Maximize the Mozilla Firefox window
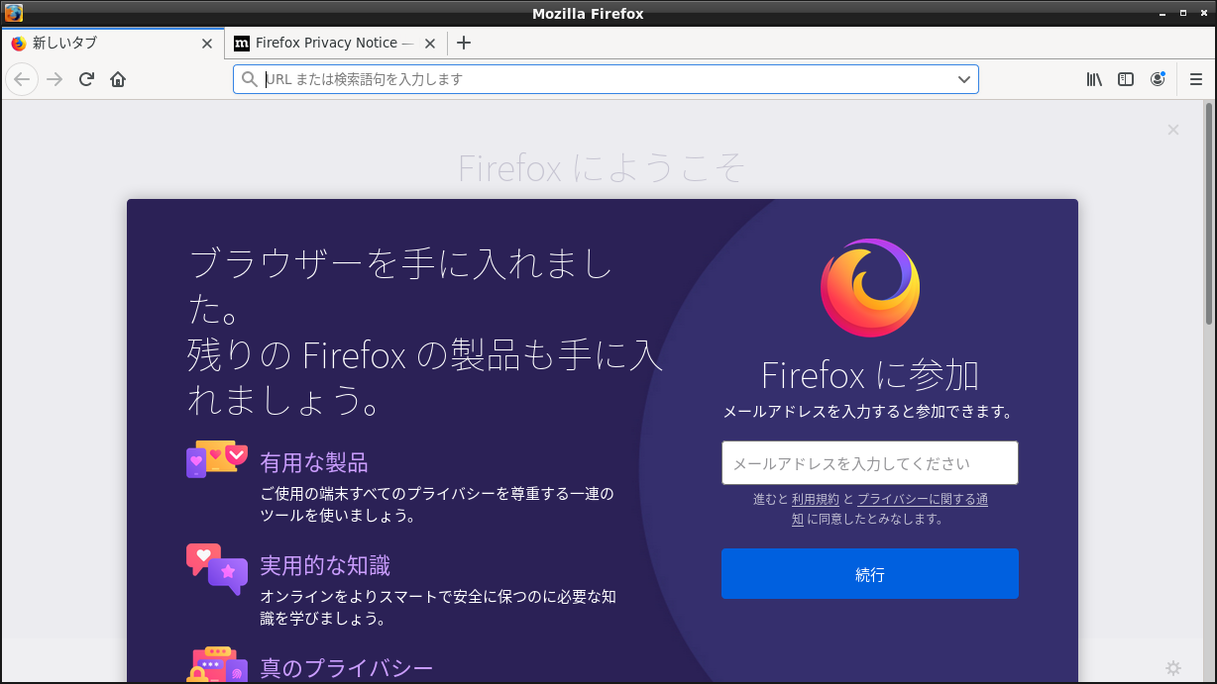1217x684 pixels. (x=1182, y=13)
